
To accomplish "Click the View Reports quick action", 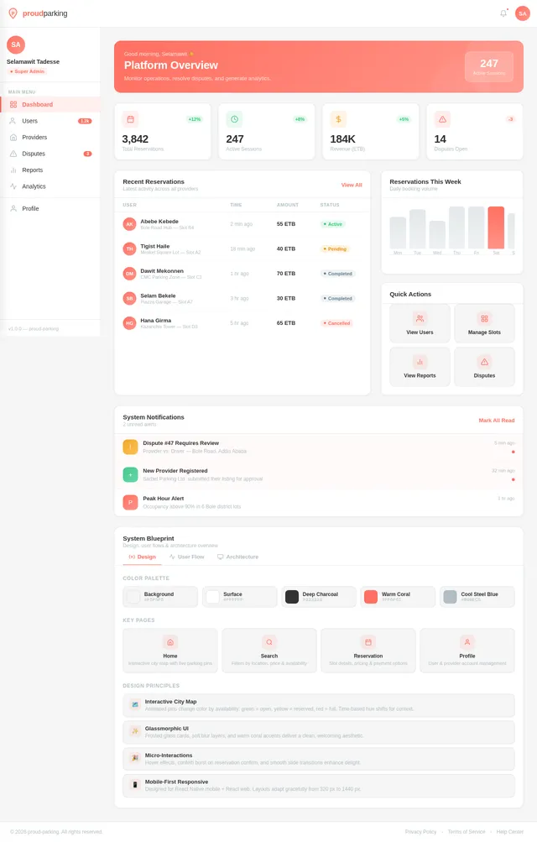I will pyautogui.click(x=420, y=367).
